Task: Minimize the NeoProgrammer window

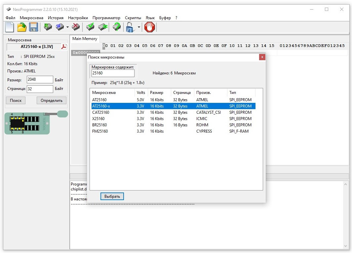Action: coord(312,10)
